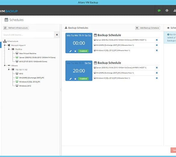Click the info icon in top bar

(167, 11)
